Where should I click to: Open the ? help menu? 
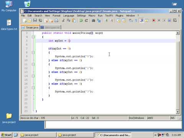tap(138, 16)
